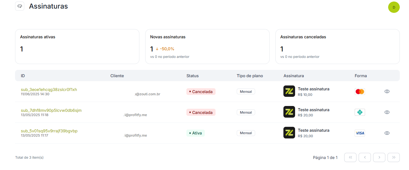View details of sub_3eoe1ehcqg38zslcr0f1xh via eye icon

(x=387, y=91)
